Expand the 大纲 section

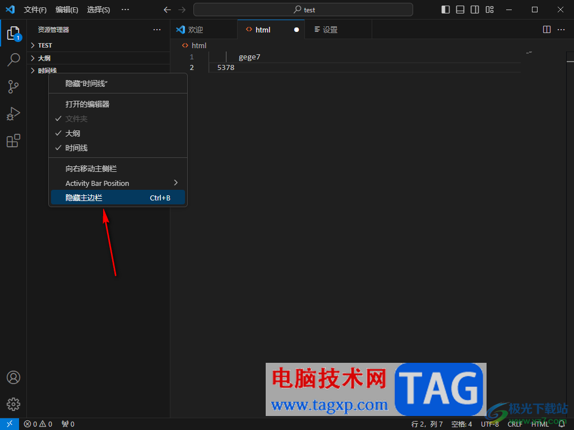[x=99, y=58]
